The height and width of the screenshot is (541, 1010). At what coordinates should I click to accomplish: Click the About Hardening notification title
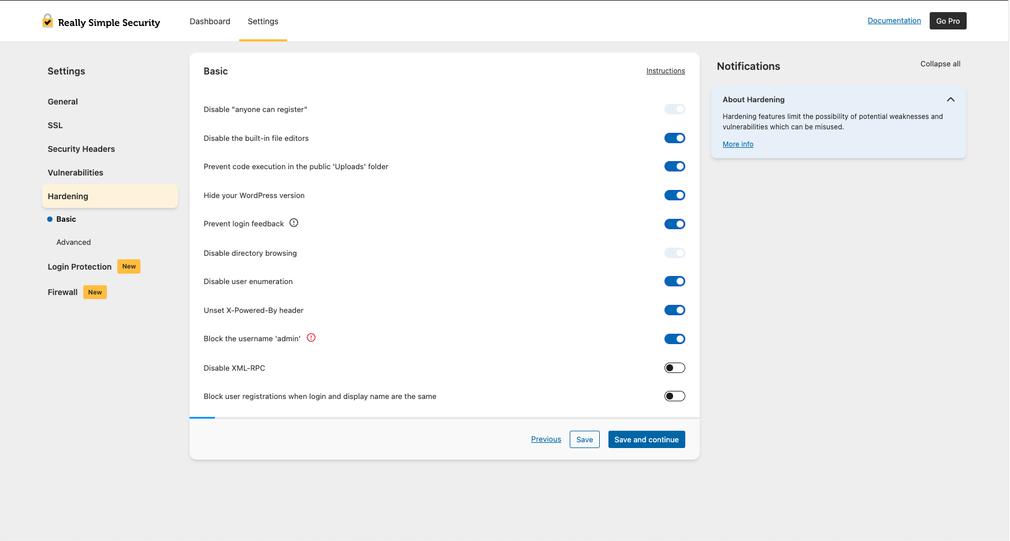[x=753, y=100]
